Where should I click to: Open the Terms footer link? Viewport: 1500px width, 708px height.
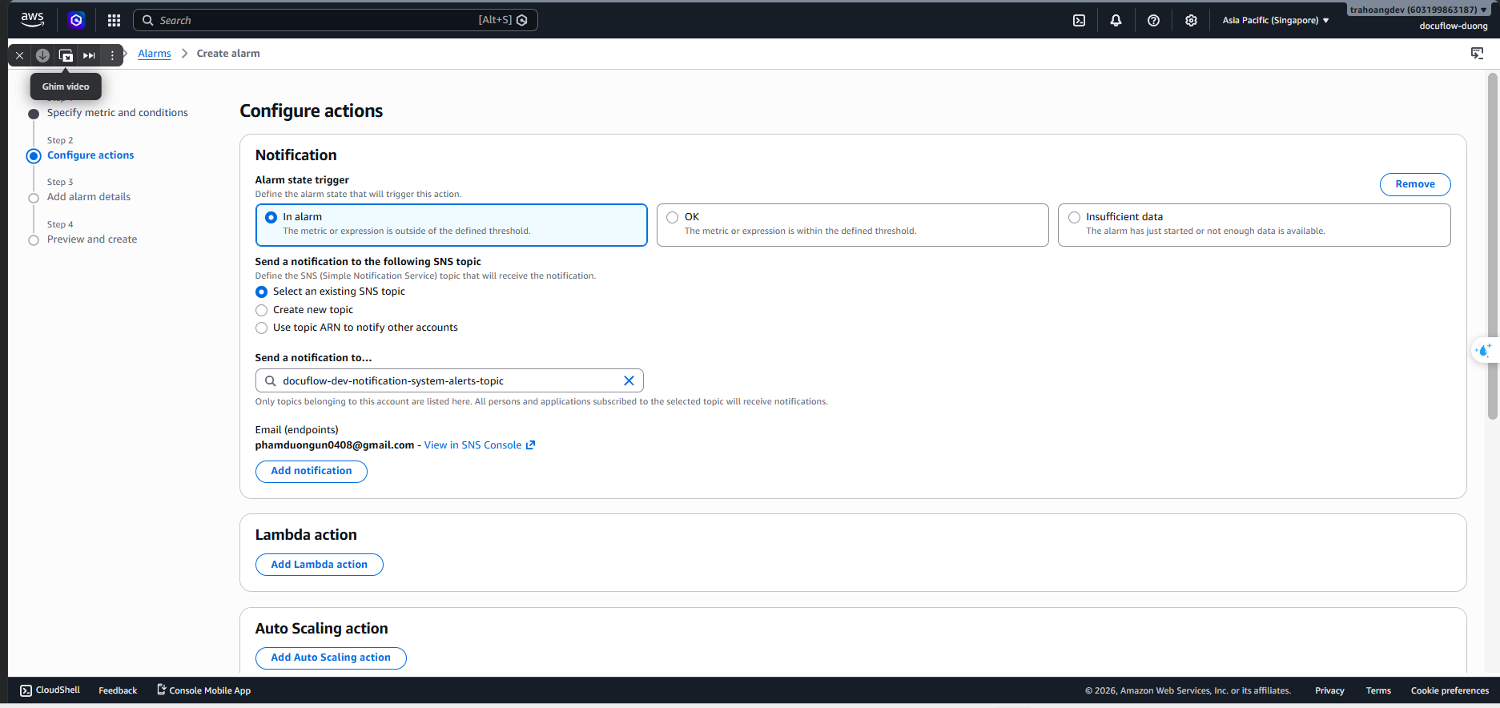pyautogui.click(x=1378, y=690)
